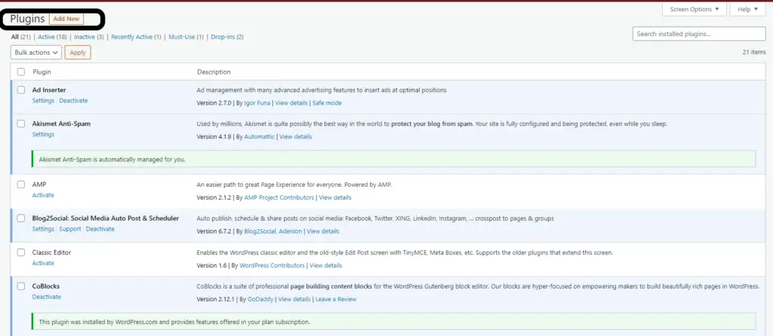The width and height of the screenshot is (773, 336).
Task: Open AMP Project Contributors link
Action: click(x=279, y=197)
